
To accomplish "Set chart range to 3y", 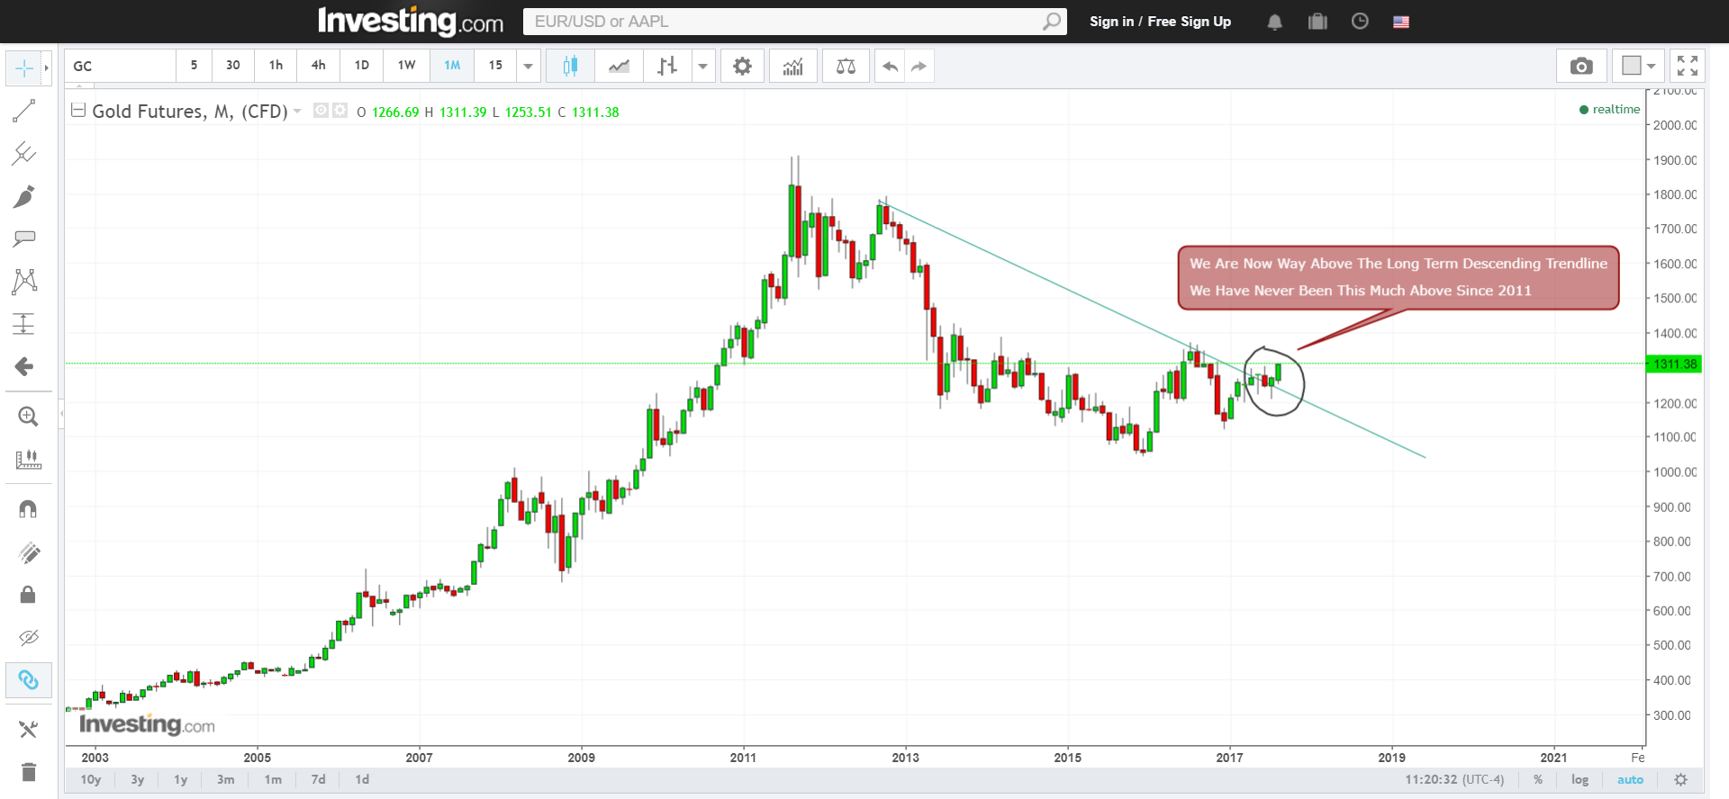I will pos(137,779).
